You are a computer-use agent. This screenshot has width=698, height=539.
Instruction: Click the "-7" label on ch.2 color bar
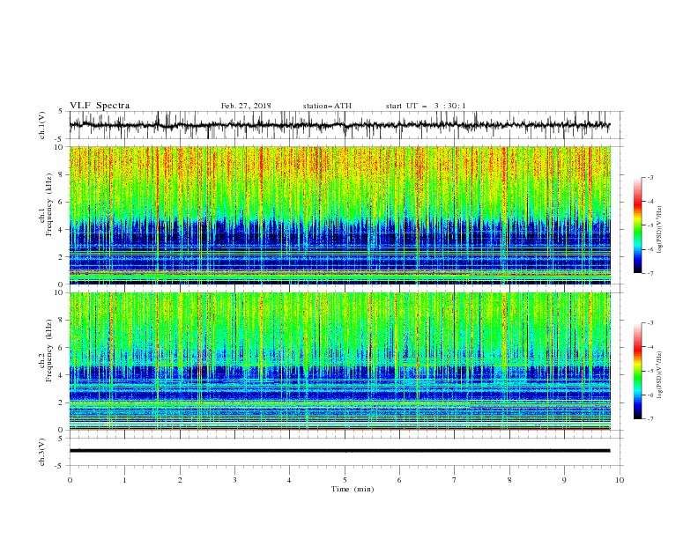[650, 418]
